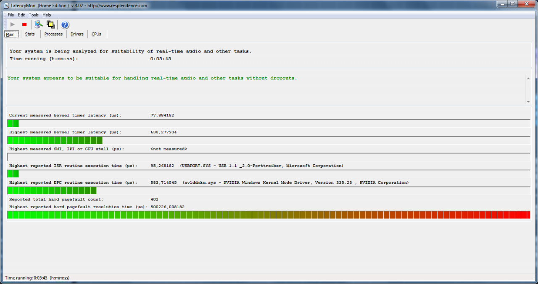
Task: Select the Main tab
Action: tap(11, 34)
